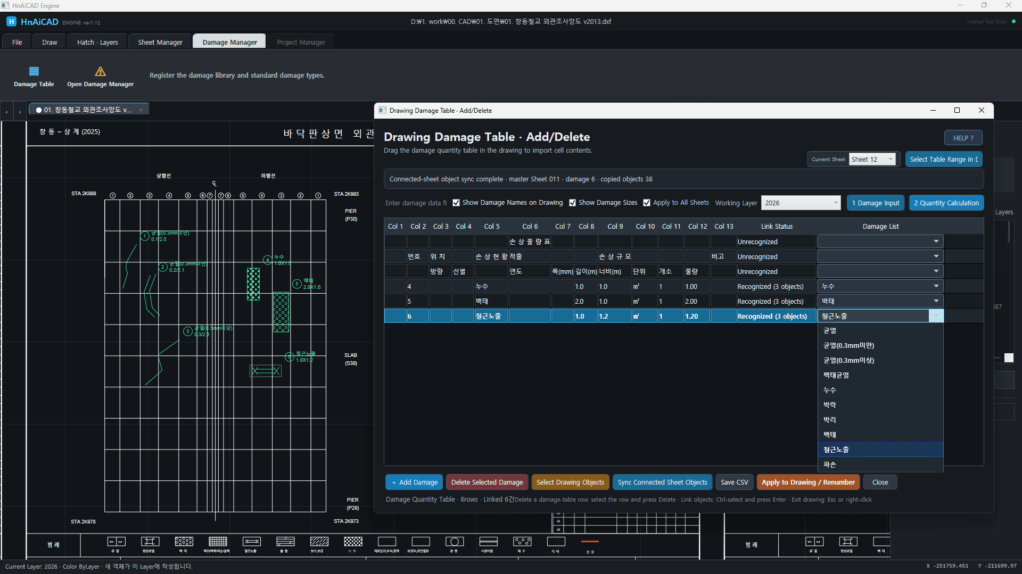Click Delete Selected Damage button
The image size is (1022, 574).
click(x=487, y=482)
